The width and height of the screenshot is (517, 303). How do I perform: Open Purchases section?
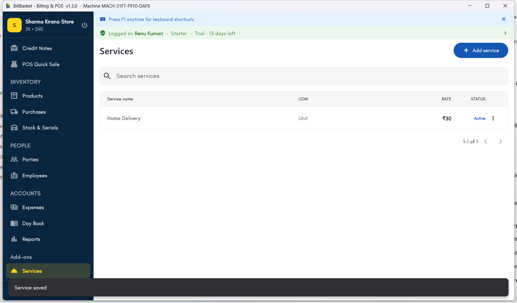pyautogui.click(x=48, y=112)
